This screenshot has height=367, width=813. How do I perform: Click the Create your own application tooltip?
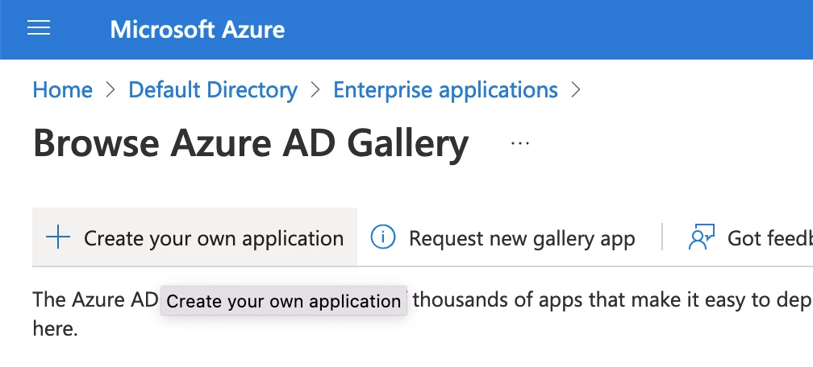284,301
